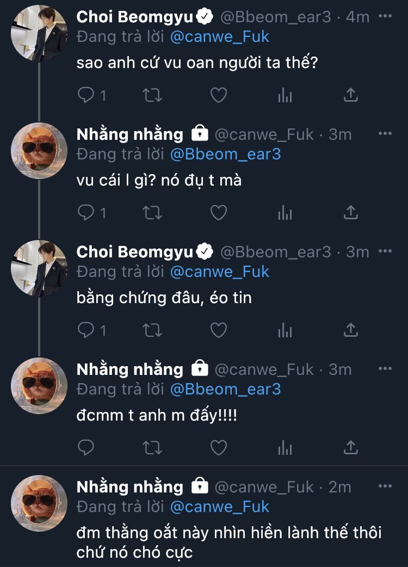Reply to the "đcmm t anh m đấy" tweet
The image size is (408, 567).
(x=86, y=447)
